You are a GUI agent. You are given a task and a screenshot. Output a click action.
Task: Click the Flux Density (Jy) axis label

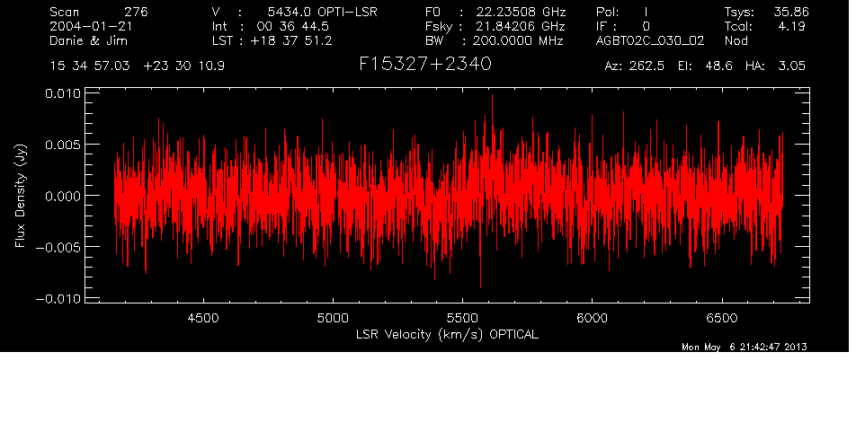pos(21,196)
